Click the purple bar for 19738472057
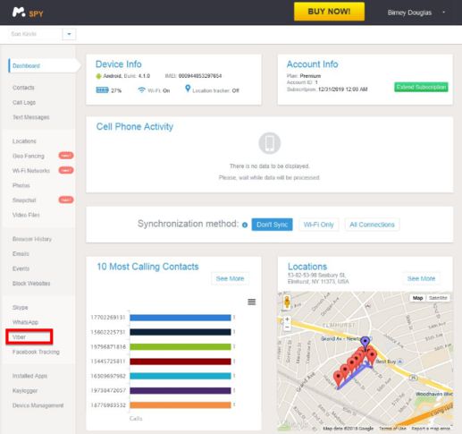This screenshot has width=462, height=434. 181,391
